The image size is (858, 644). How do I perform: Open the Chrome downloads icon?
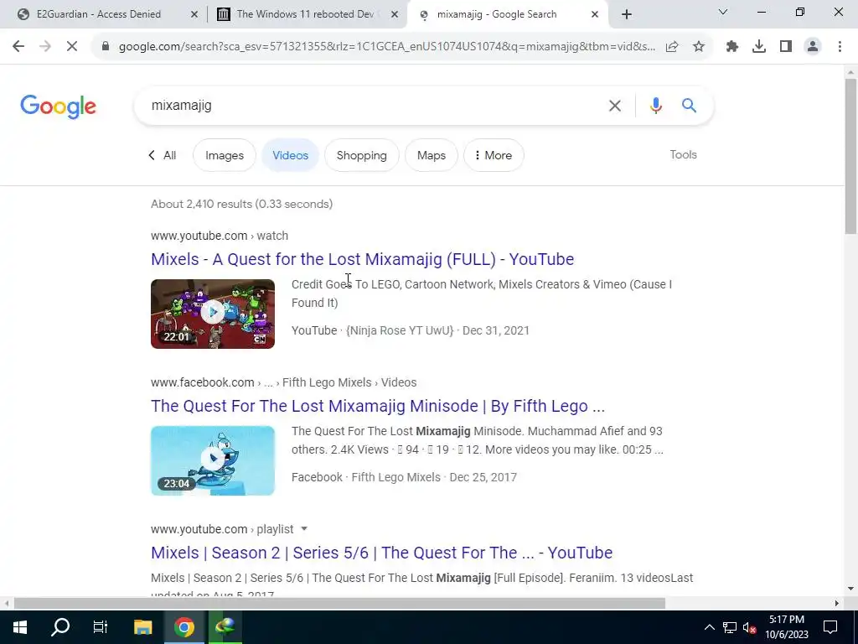pyautogui.click(x=759, y=47)
